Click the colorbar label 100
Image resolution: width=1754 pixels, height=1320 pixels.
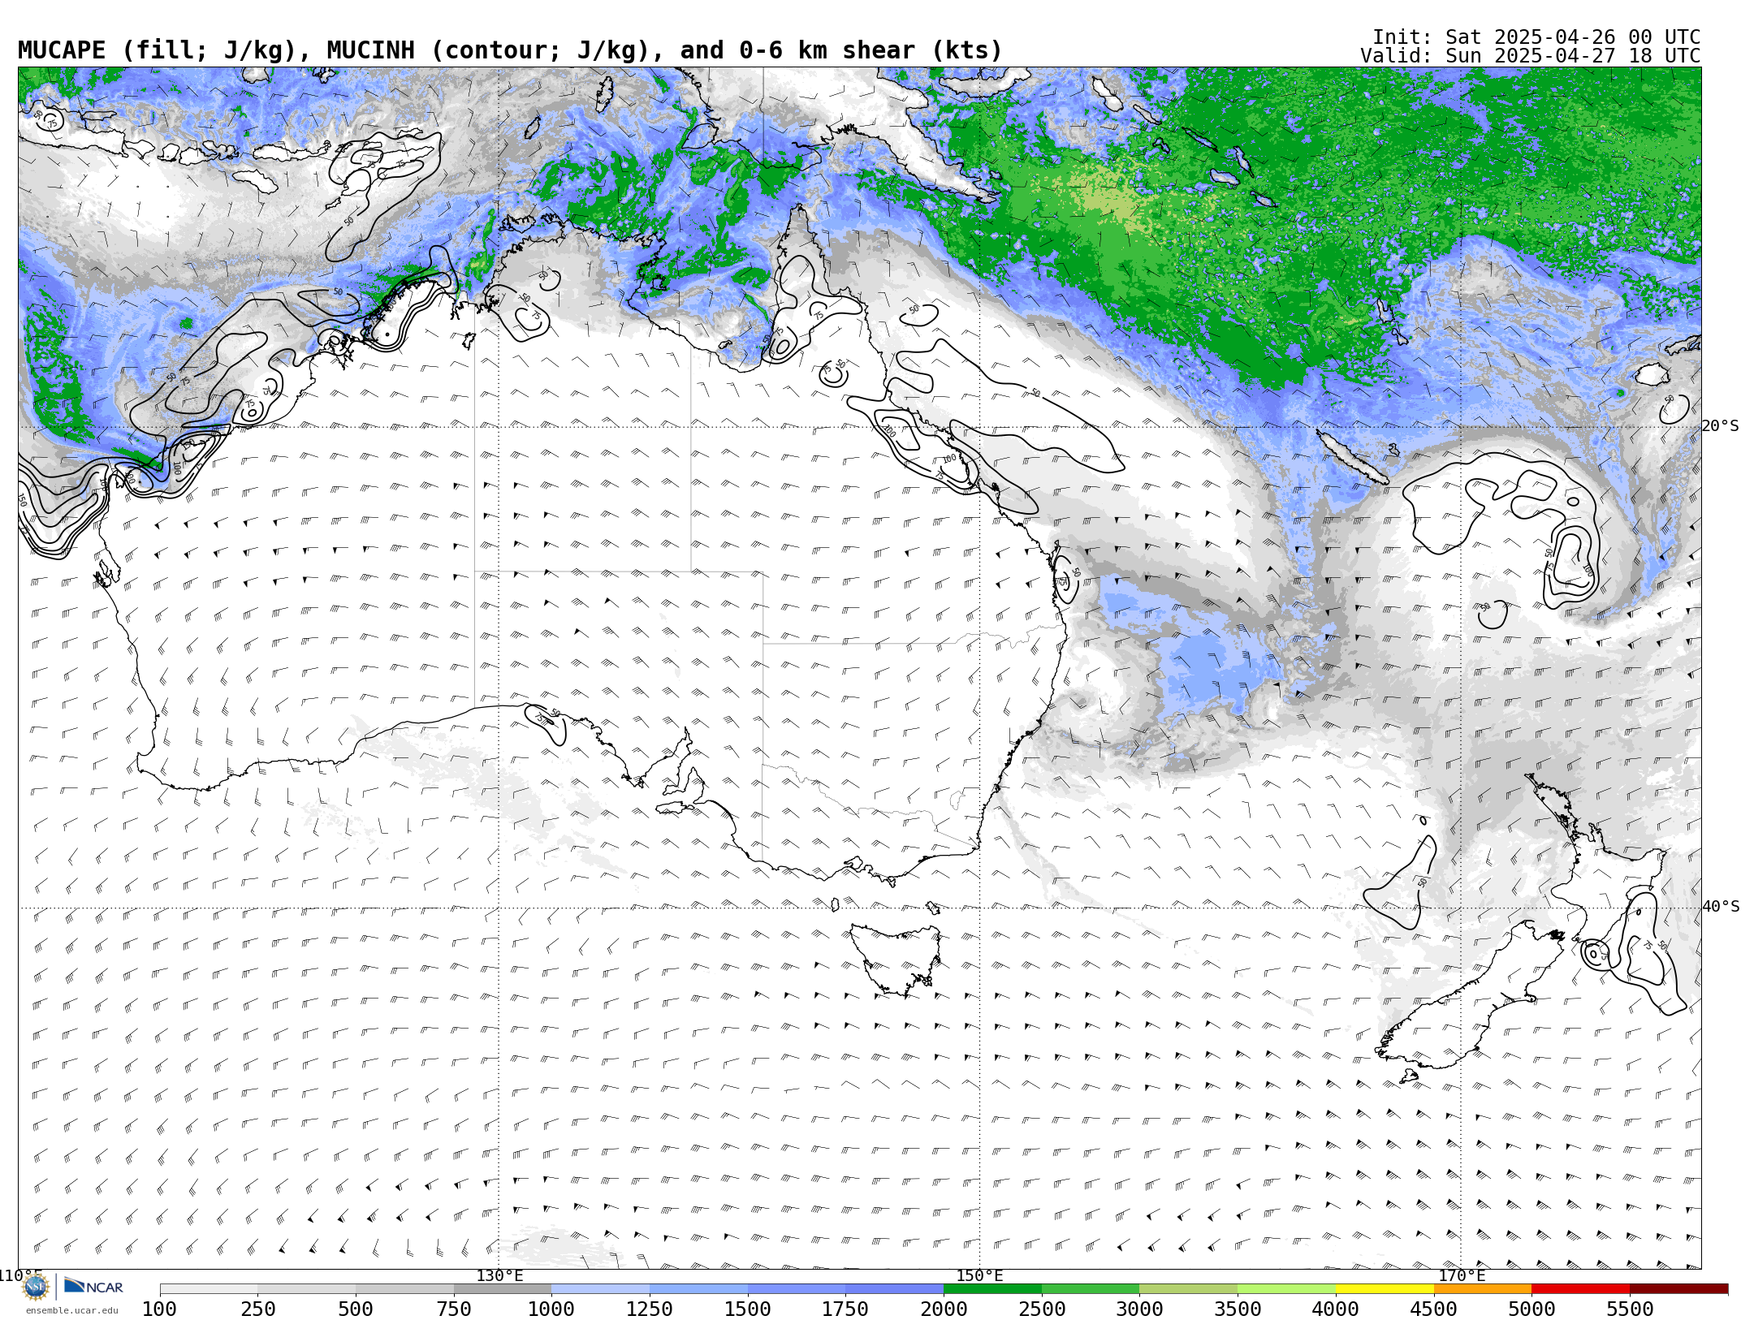coord(160,1309)
